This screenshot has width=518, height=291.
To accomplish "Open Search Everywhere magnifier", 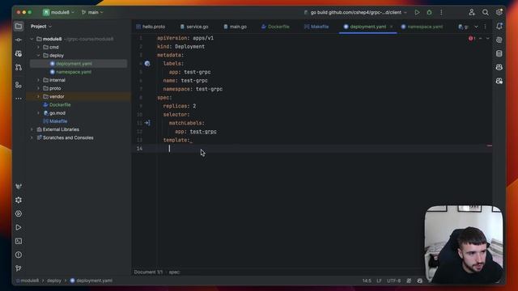I will (486, 13).
